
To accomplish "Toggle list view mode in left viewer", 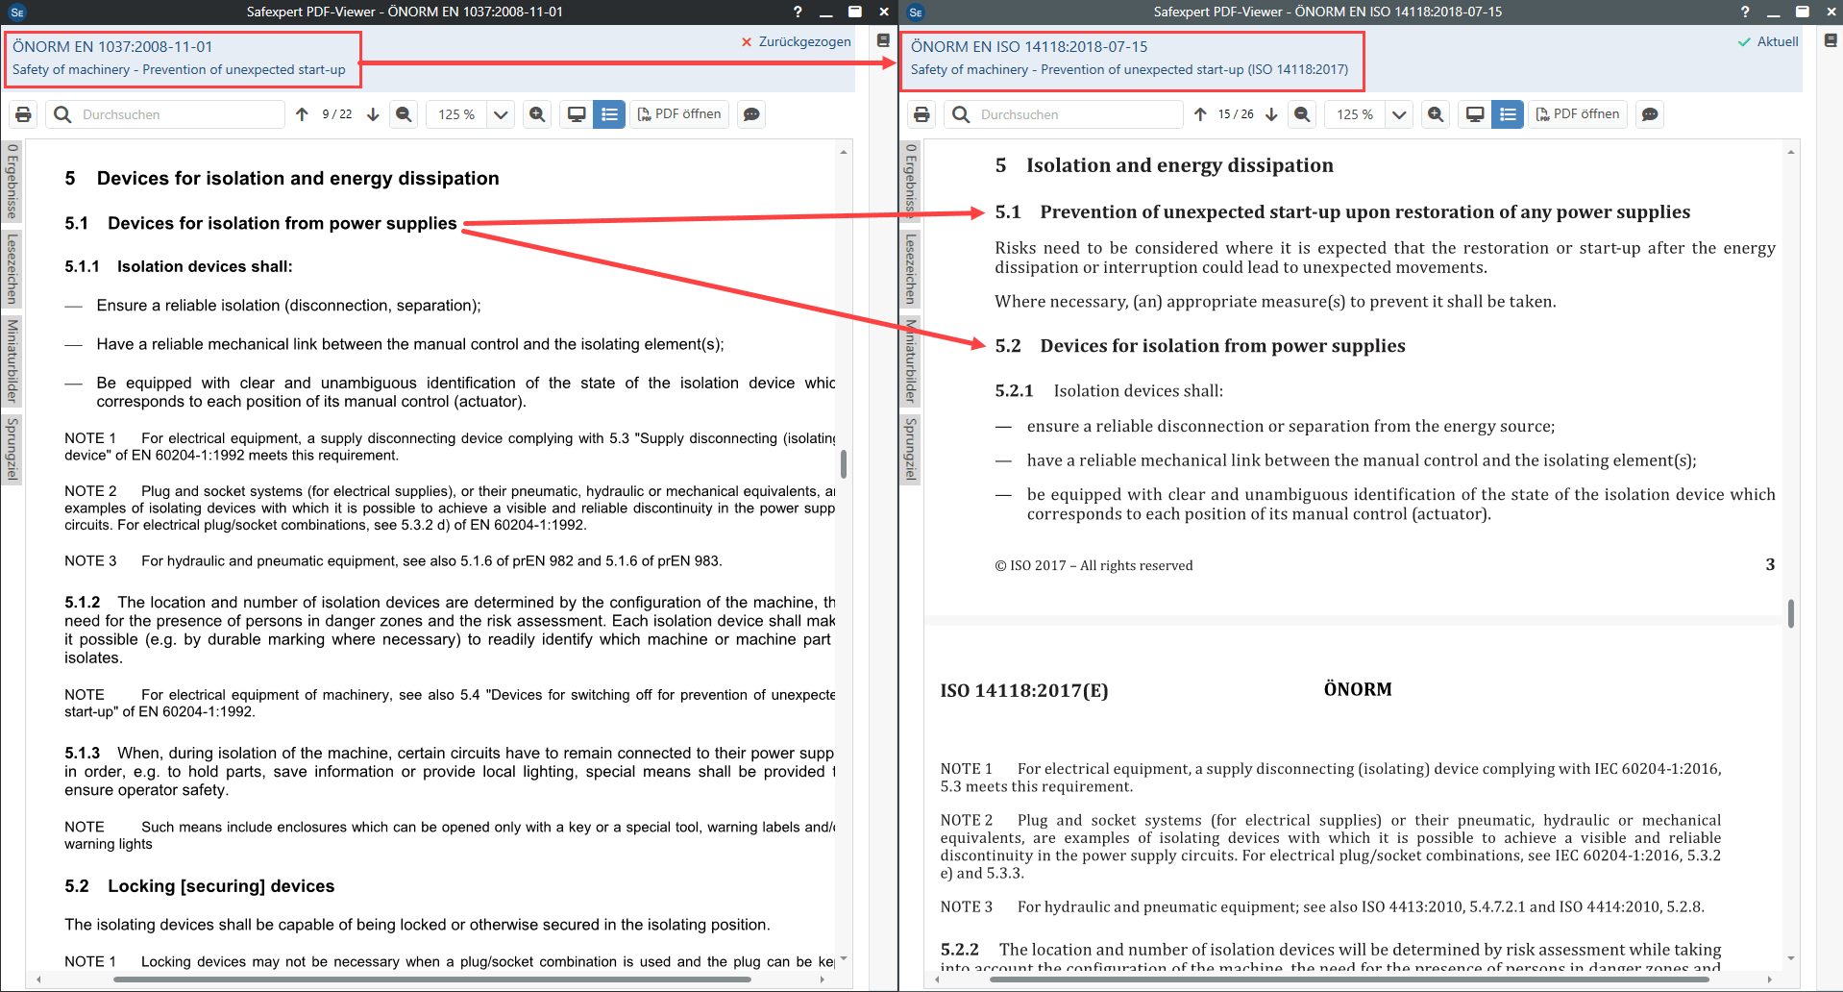I will click(609, 114).
